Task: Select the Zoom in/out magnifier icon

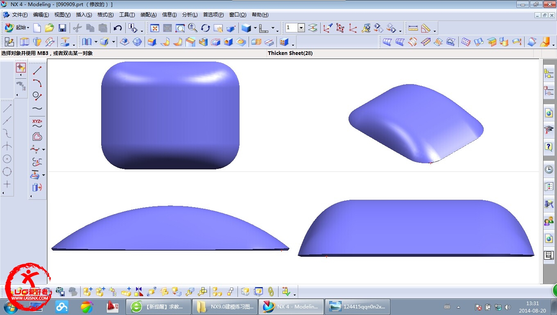Action: click(193, 28)
